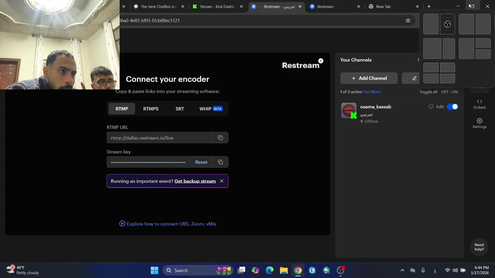Open Wi-Fi network settings in the tray
This screenshot has width=495, height=278.
447,270
